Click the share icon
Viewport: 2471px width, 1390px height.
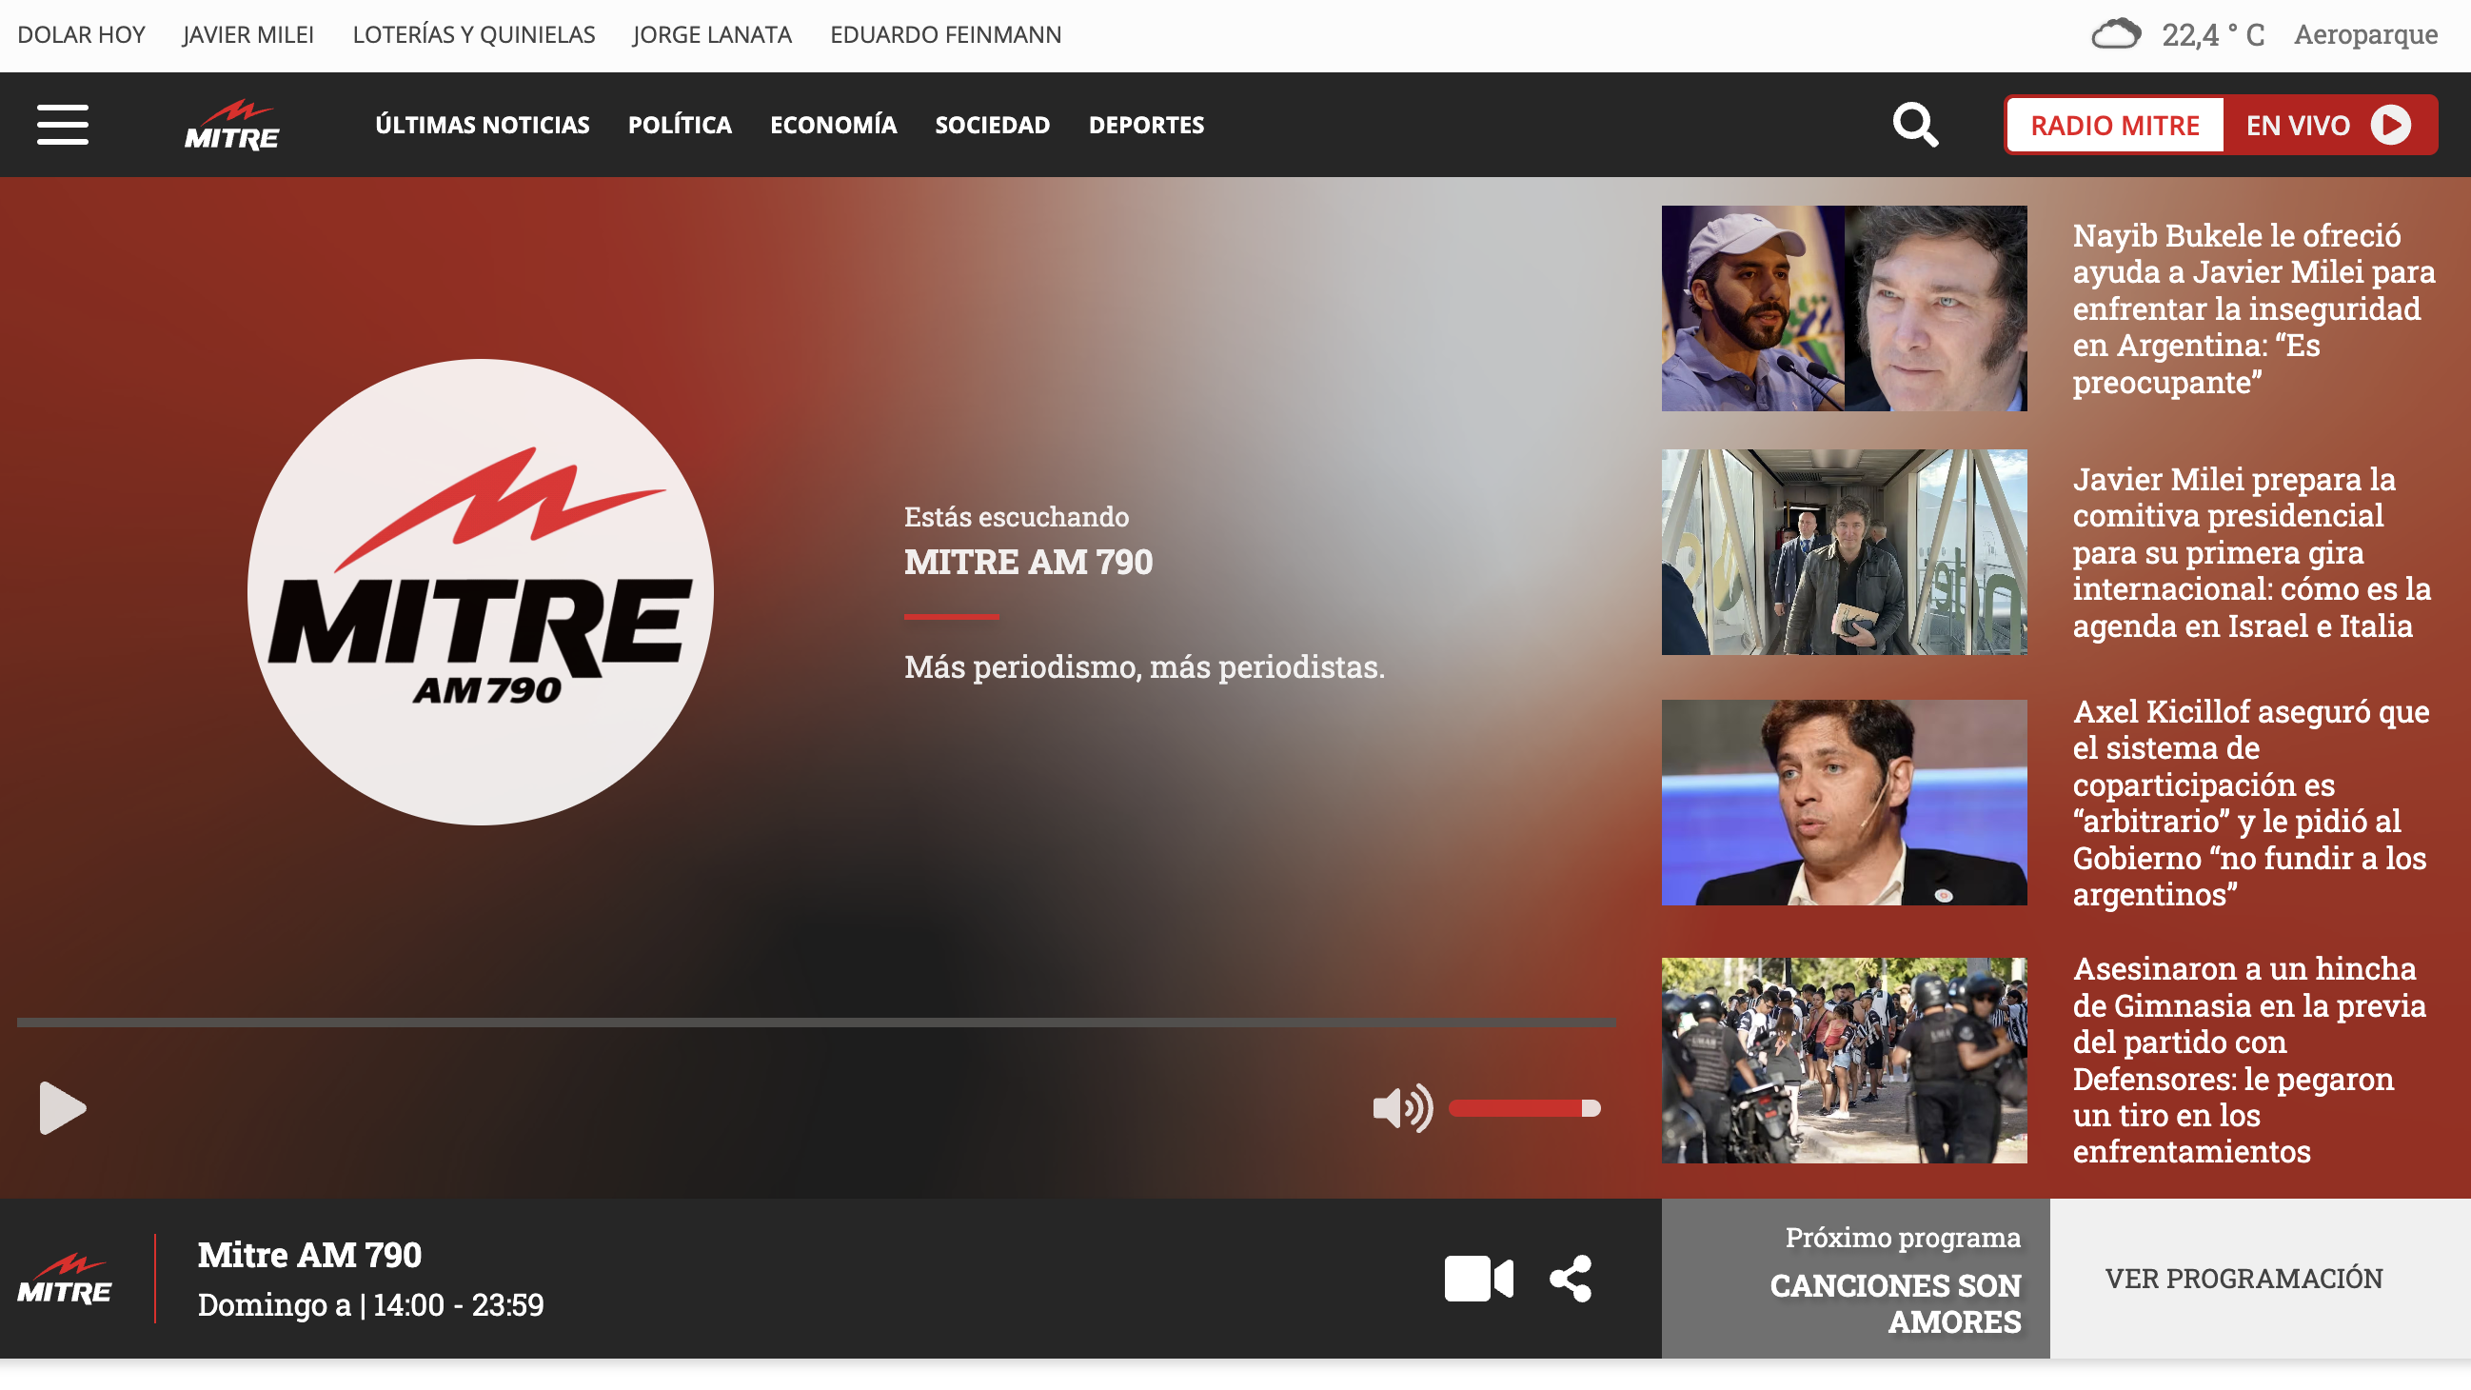tap(1571, 1279)
